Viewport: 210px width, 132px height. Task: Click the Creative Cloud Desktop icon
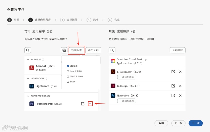coord(113,61)
